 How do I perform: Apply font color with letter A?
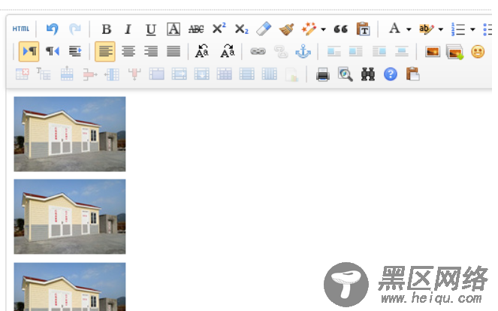coord(394,29)
